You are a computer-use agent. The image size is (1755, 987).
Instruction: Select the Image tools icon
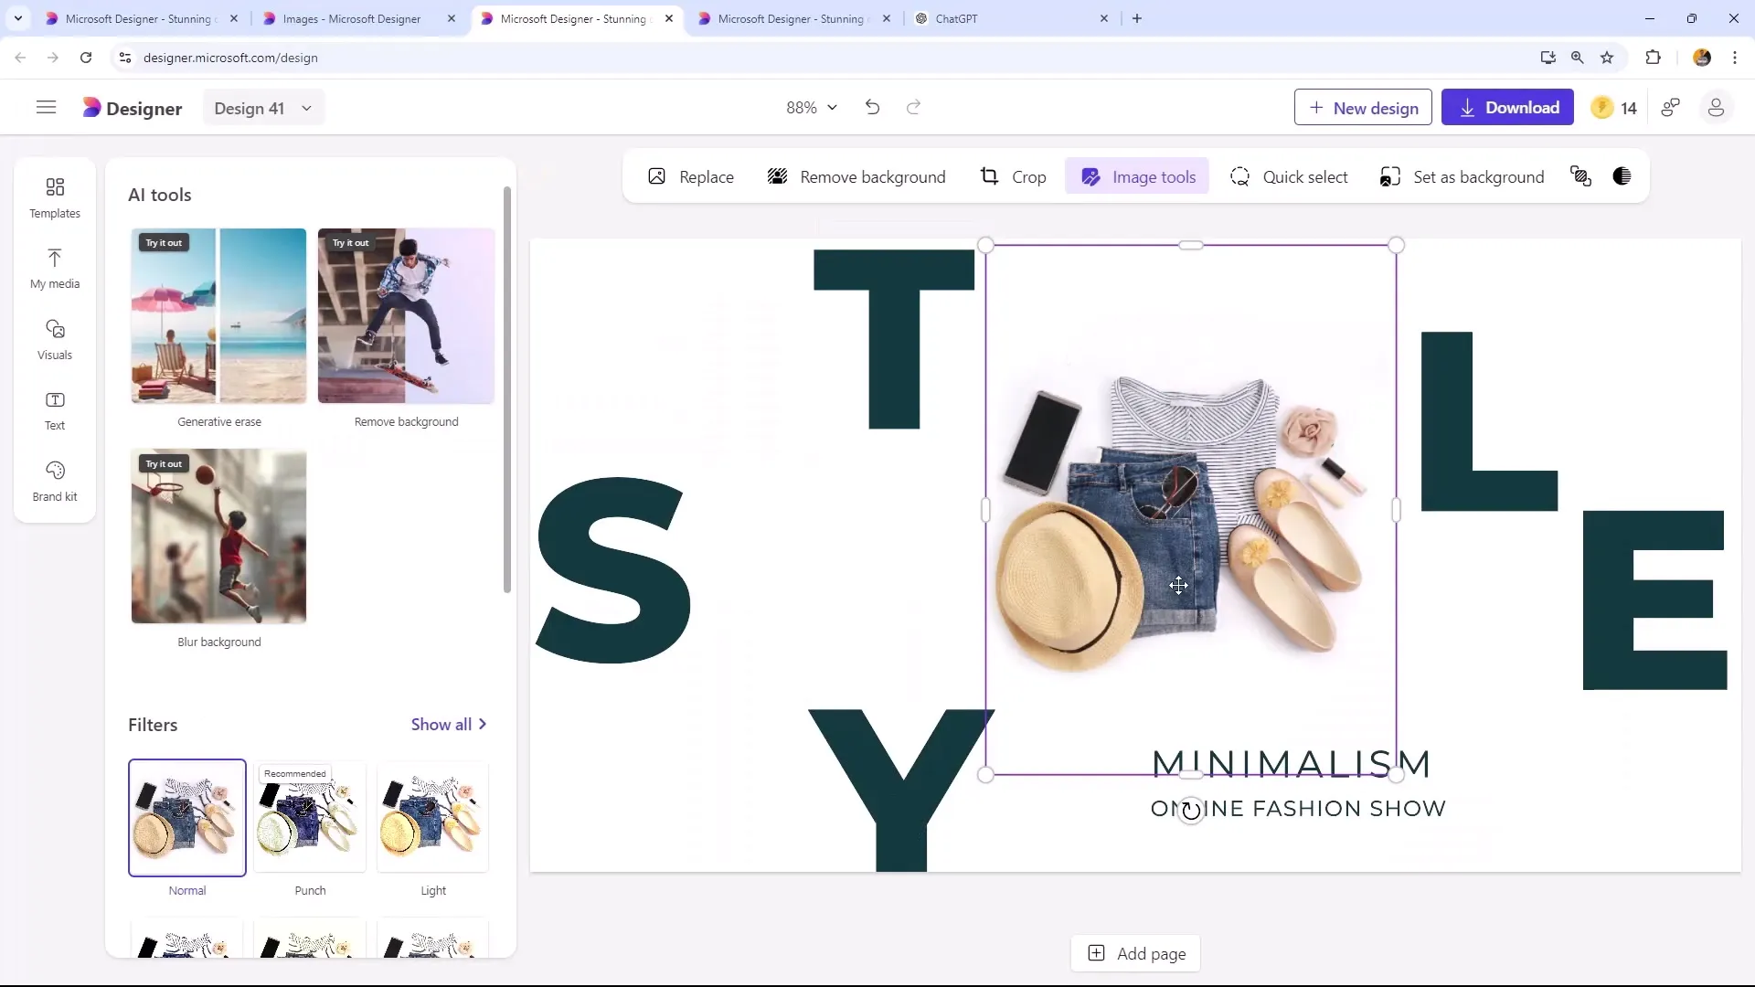pos(1090,177)
